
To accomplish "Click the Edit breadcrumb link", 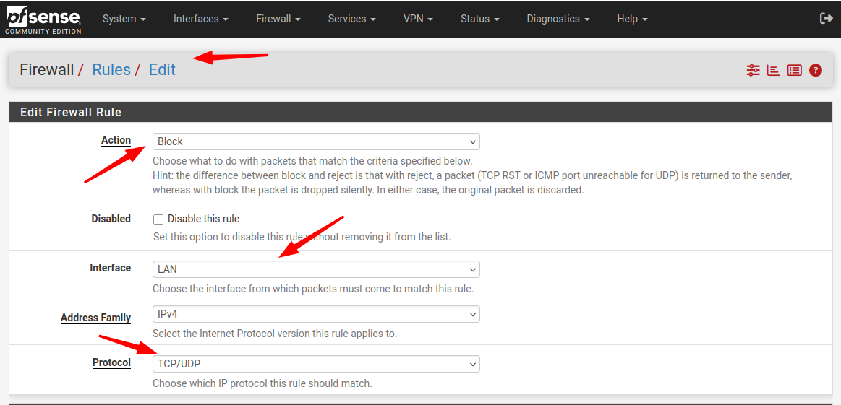I will tap(162, 69).
